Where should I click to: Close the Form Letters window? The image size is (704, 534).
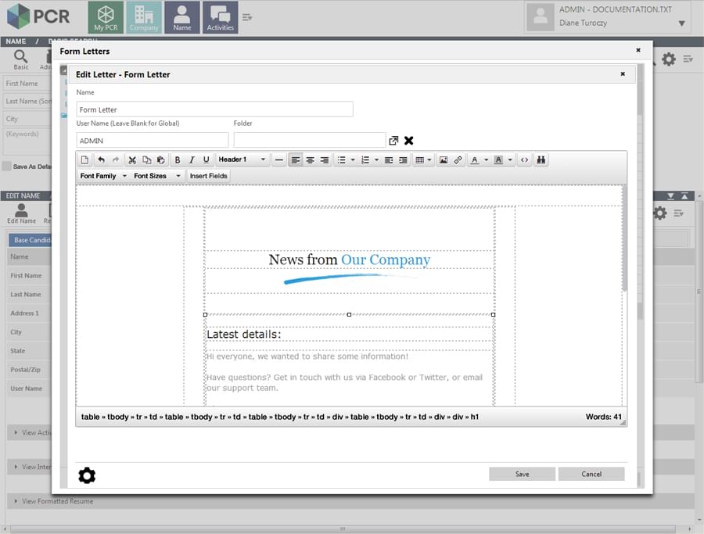638,50
